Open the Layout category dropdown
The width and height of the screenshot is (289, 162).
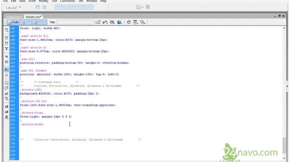point(13,8)
